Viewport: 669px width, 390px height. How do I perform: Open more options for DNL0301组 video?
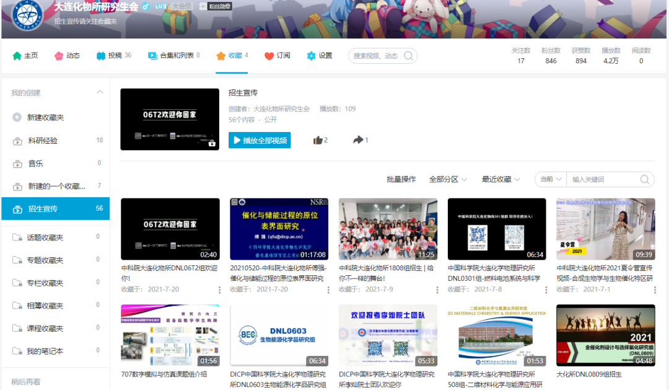[x=546, y=290]
